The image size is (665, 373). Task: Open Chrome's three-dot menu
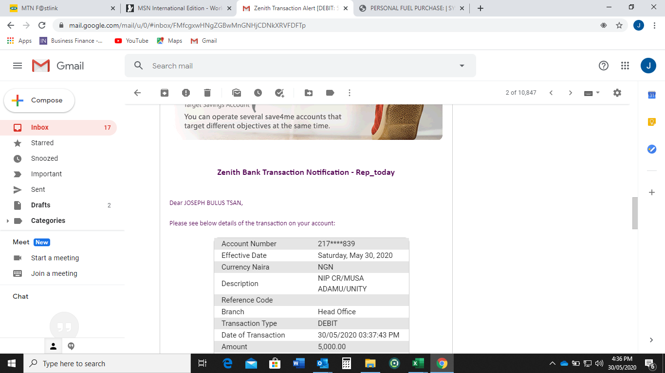tap(655, 25)
